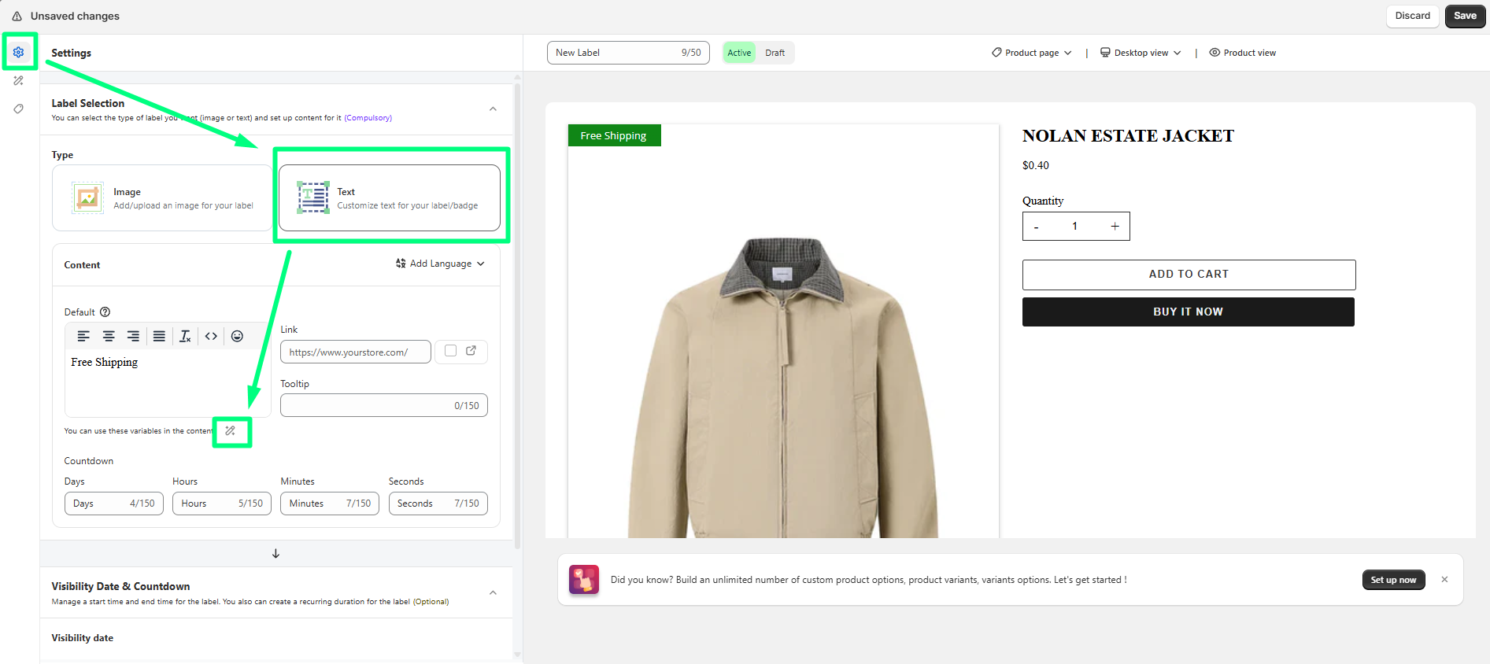Click the Save button
Screen dimensions: 1490x664
(x=1465, y=16)
